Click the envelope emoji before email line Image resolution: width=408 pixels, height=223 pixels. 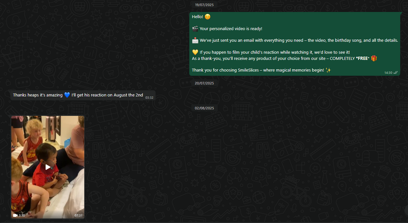tap(195, 40)
